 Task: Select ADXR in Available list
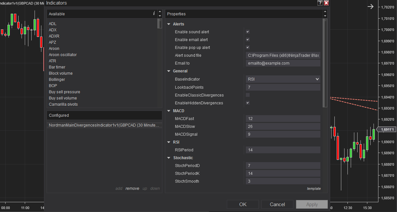[x=54, y=36]
